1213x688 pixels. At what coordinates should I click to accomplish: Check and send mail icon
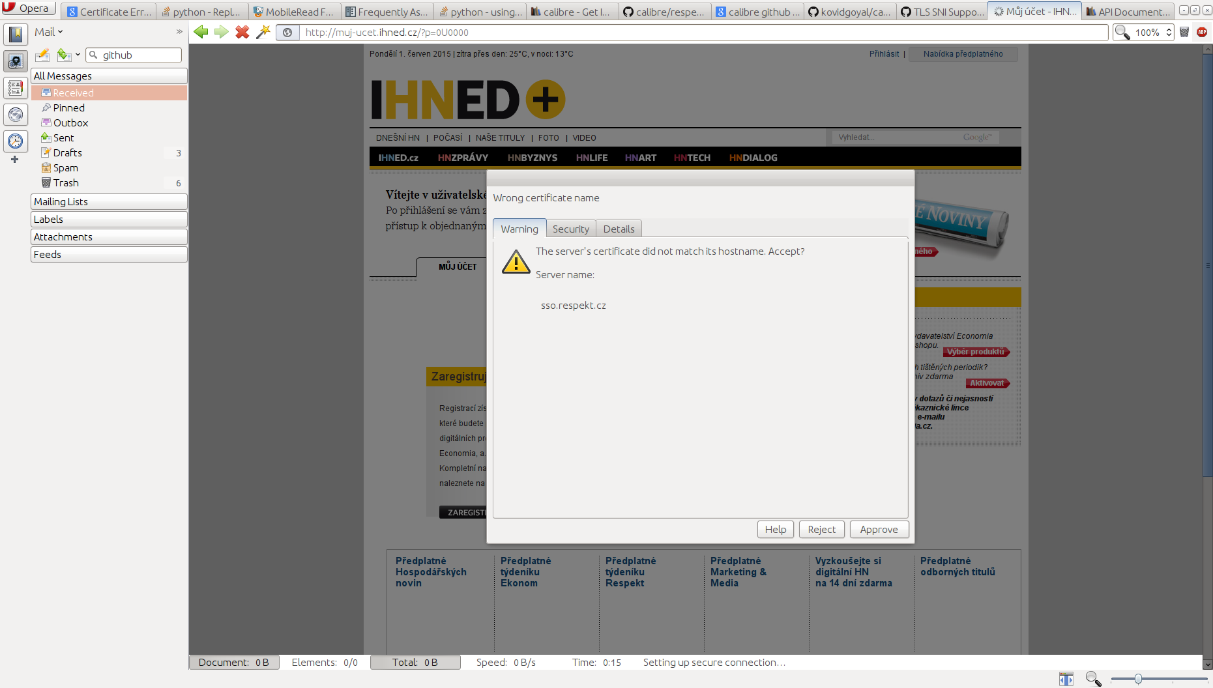pyautogui.click(x=64, y=55)
